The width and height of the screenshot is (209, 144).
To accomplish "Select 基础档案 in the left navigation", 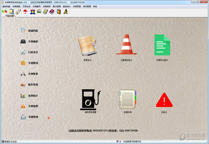I will tap(29, 31).
